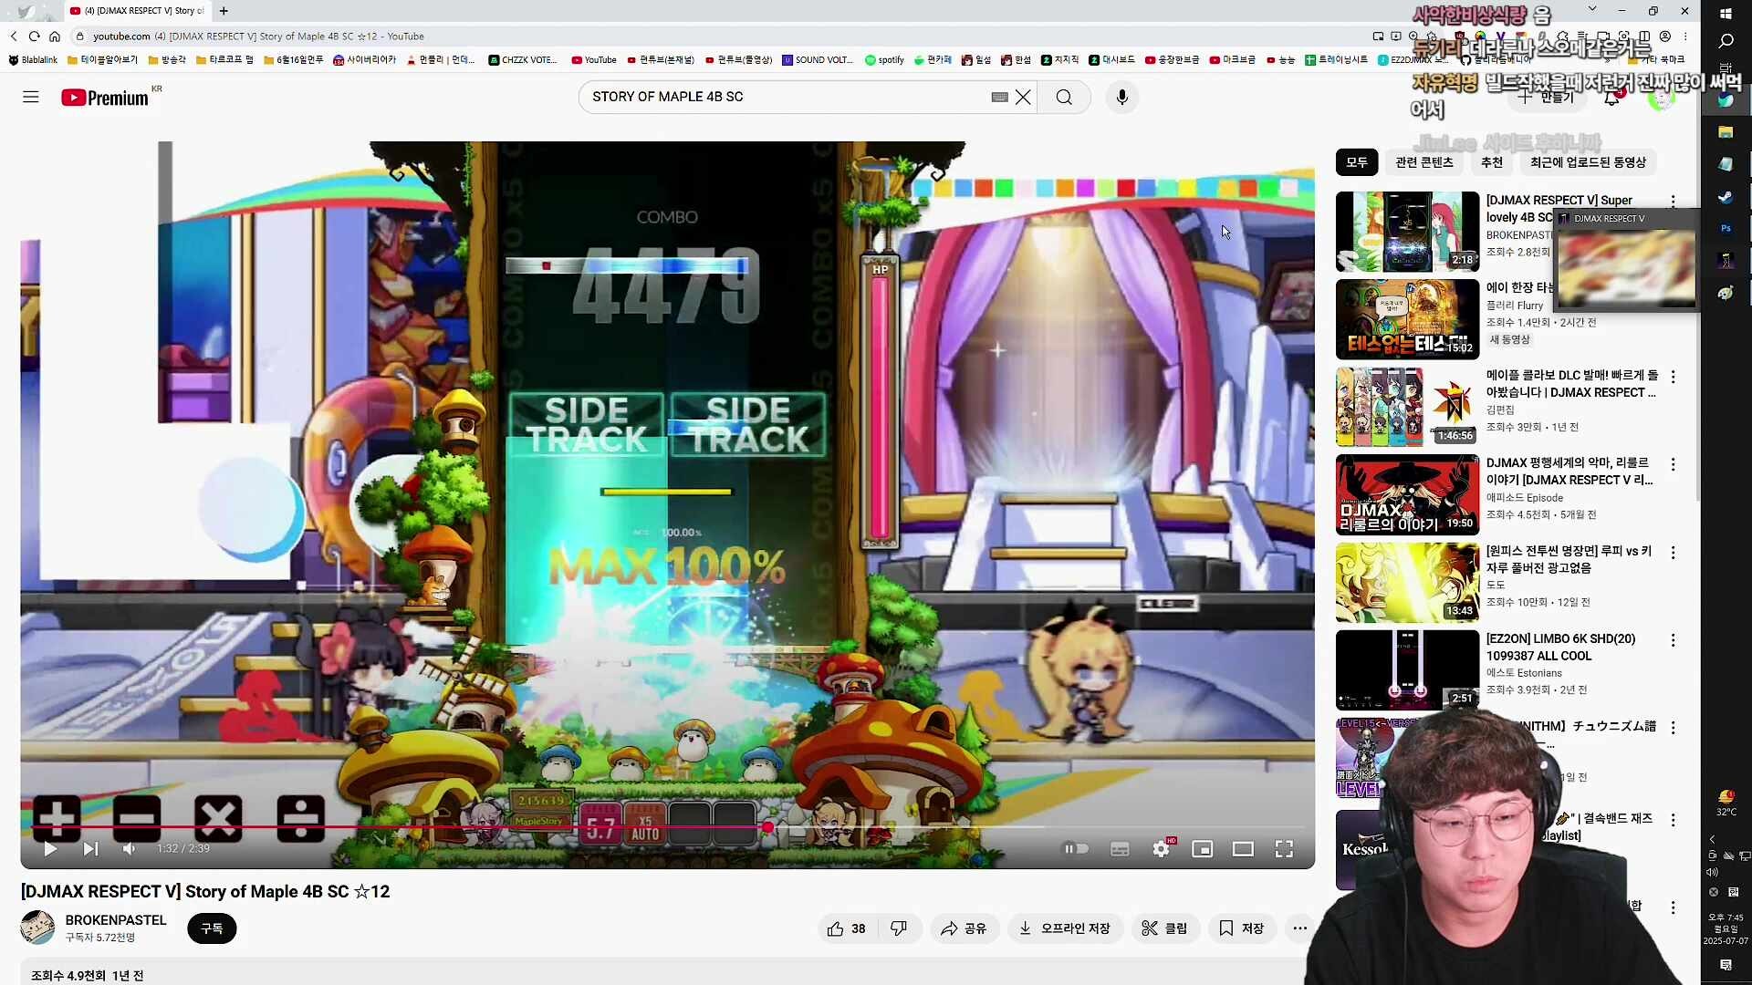1752x985 pixels.
Task: Click the magnifier search button
Action: (x=1064, y=97)
